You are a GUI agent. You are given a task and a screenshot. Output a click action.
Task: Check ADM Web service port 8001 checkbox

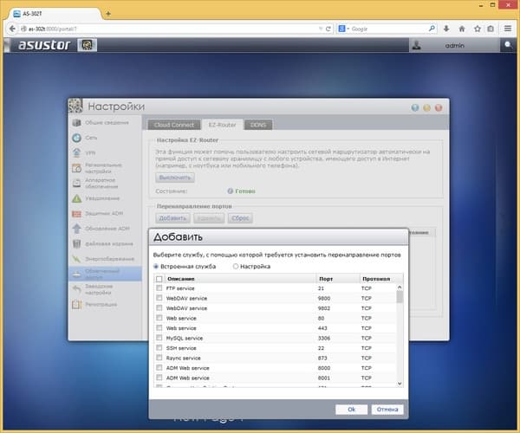[x=159, y=378]
